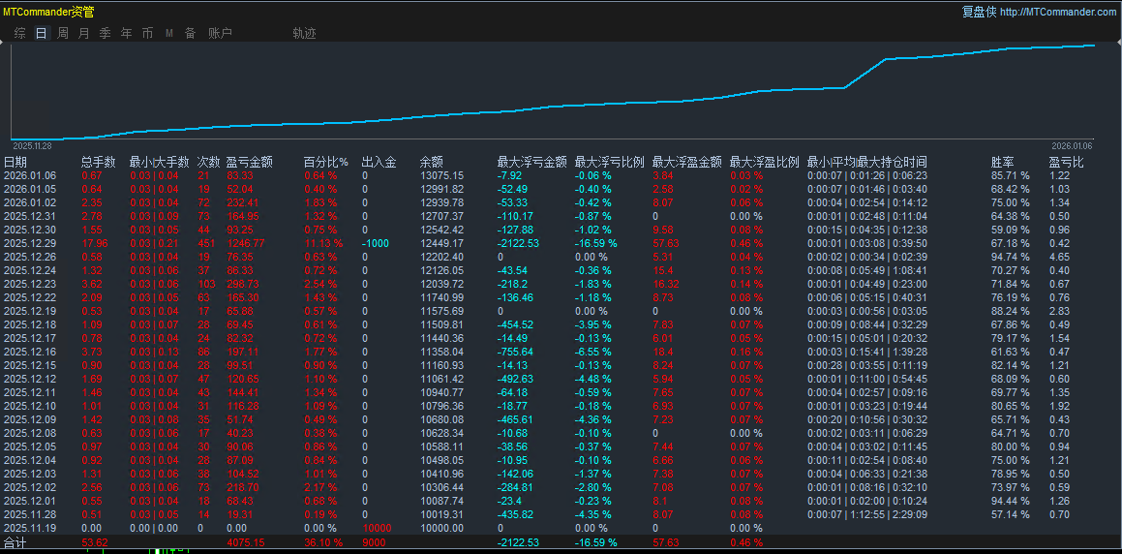
Task: Click the 胜率 column header
Action: (x=1002, y=163)
